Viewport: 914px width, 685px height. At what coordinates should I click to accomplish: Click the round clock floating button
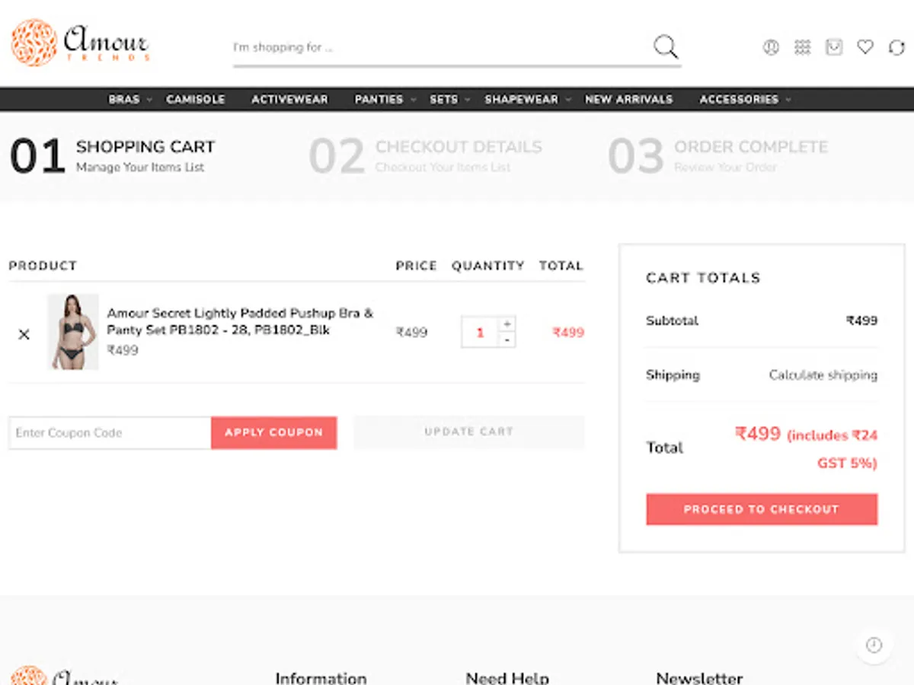coord(874,645)
